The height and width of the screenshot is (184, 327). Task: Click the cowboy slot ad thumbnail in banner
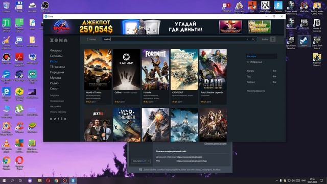click(230, 27)
